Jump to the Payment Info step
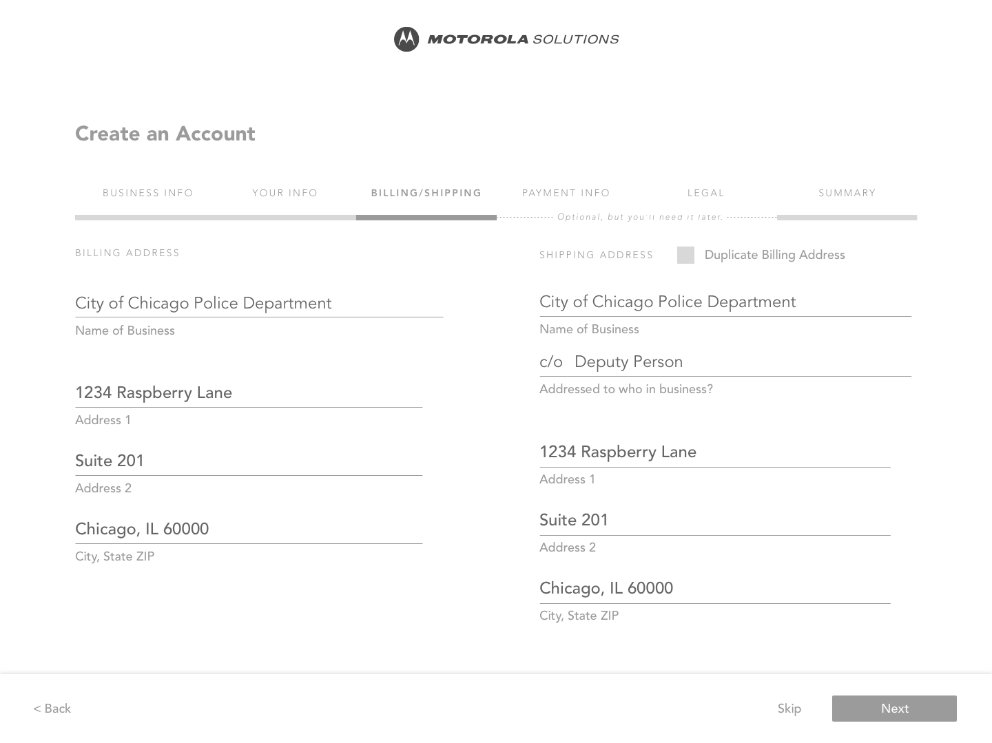The height and width of the screenshot is (743, 992). click(x=566, y=193)
